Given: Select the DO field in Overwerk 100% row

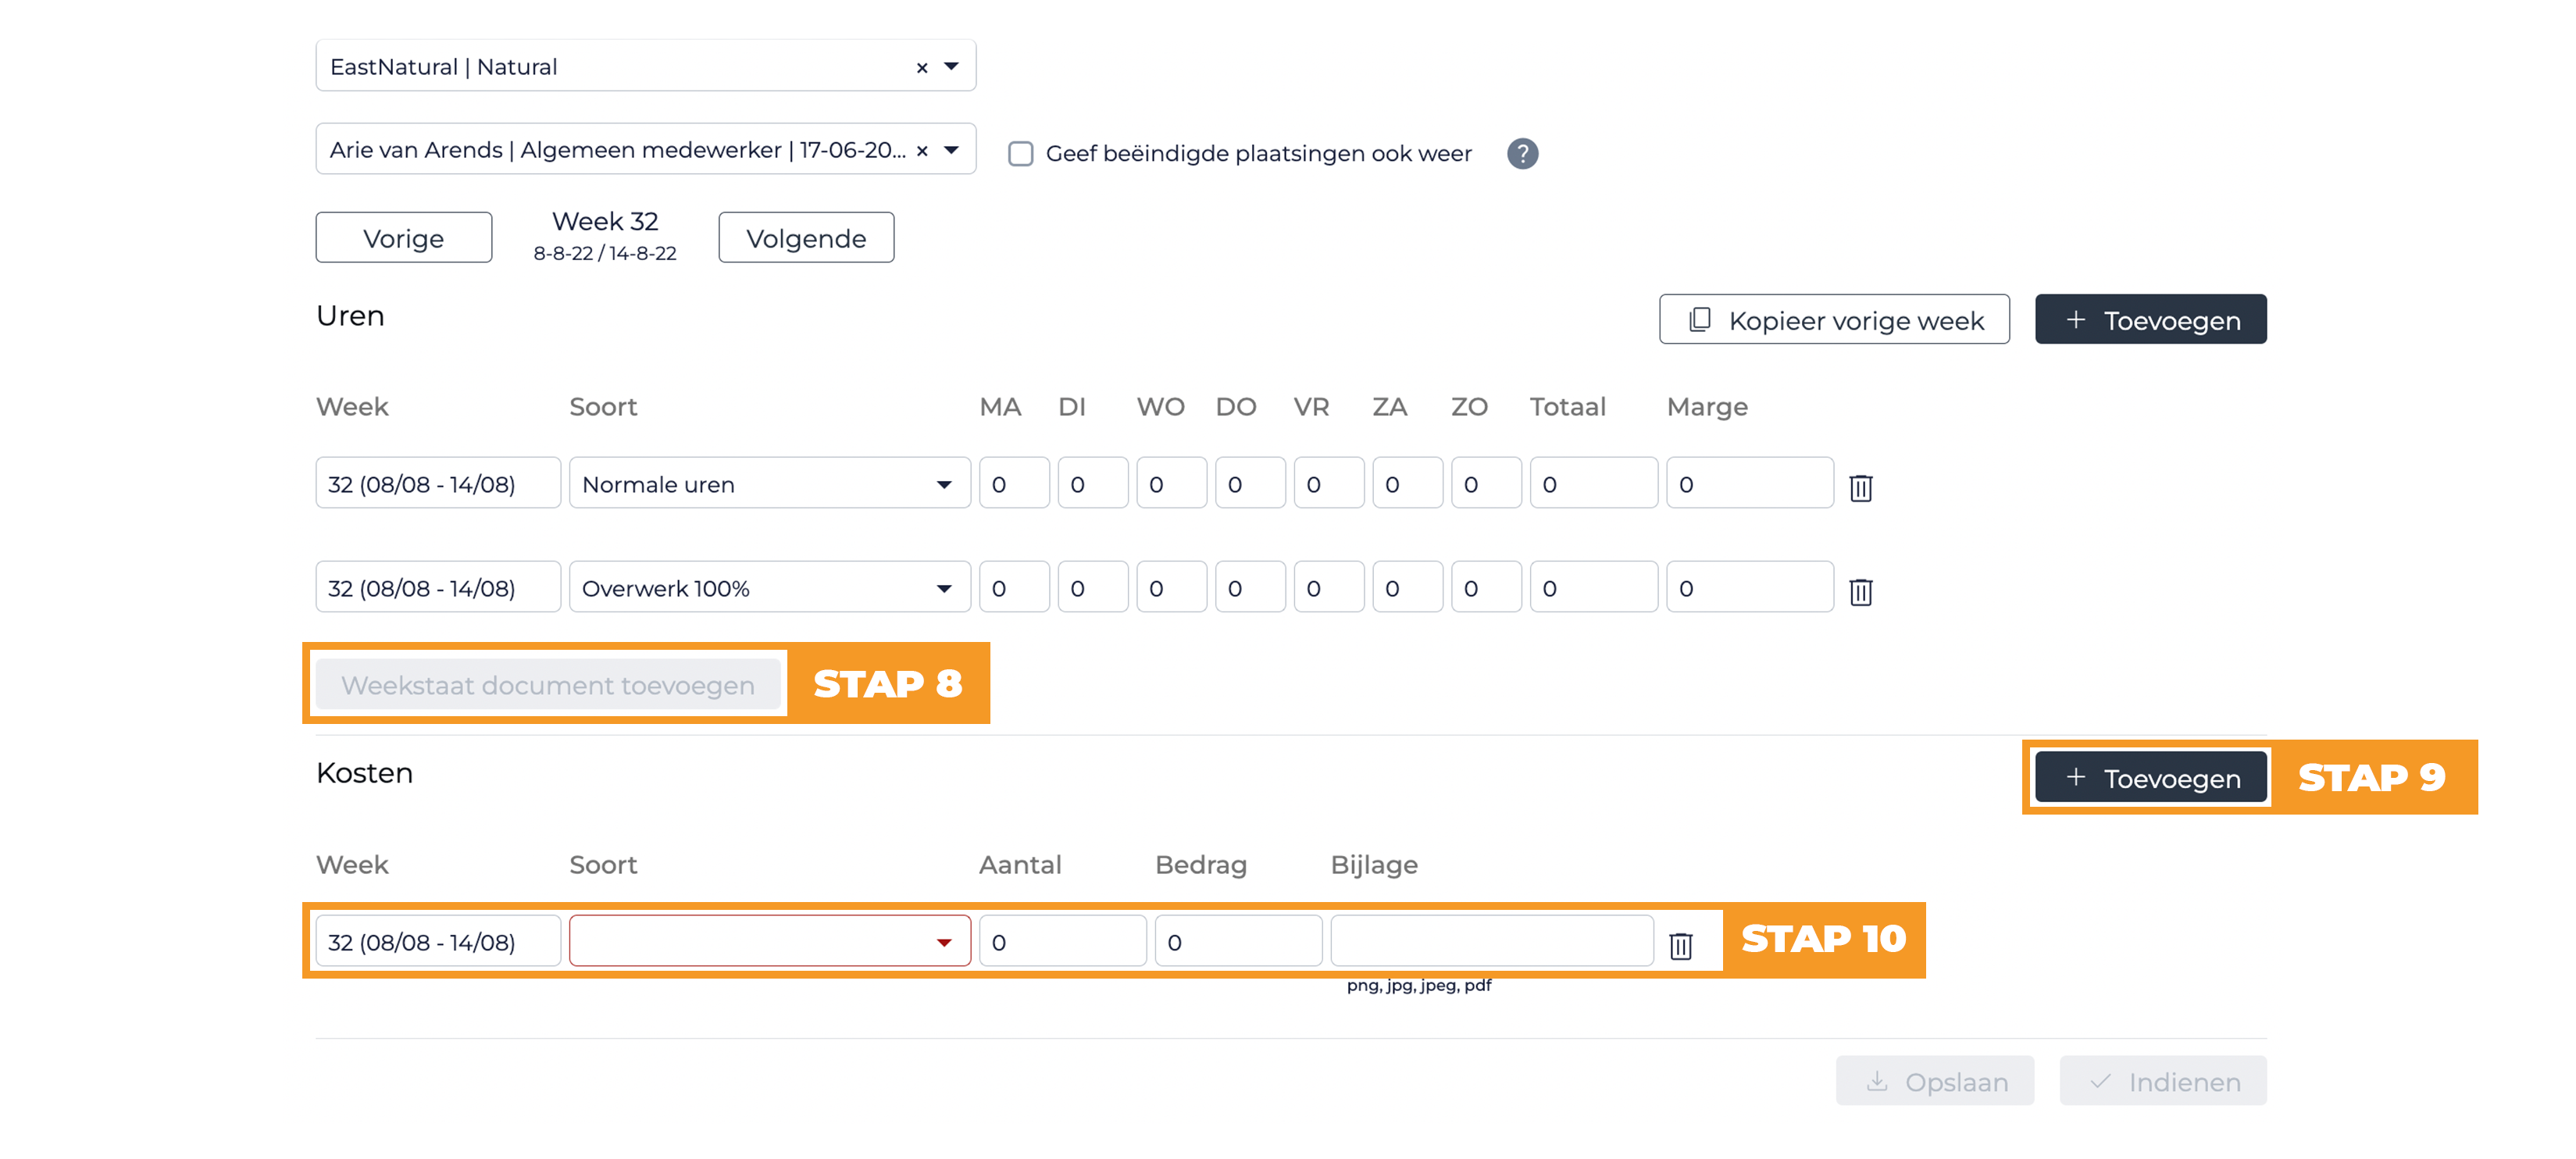Looking at the screenshot, I should coord(1250,587).
